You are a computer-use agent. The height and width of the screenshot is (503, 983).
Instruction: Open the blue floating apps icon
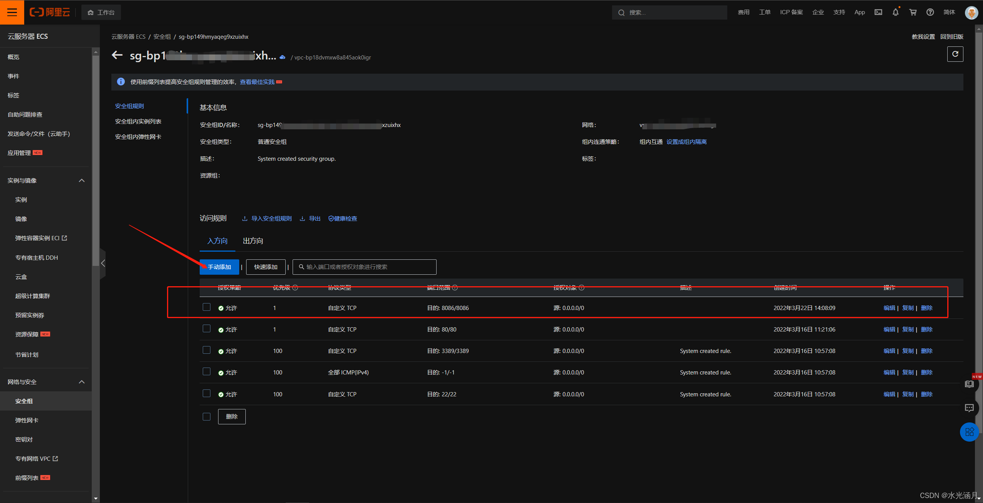[969, 432]
